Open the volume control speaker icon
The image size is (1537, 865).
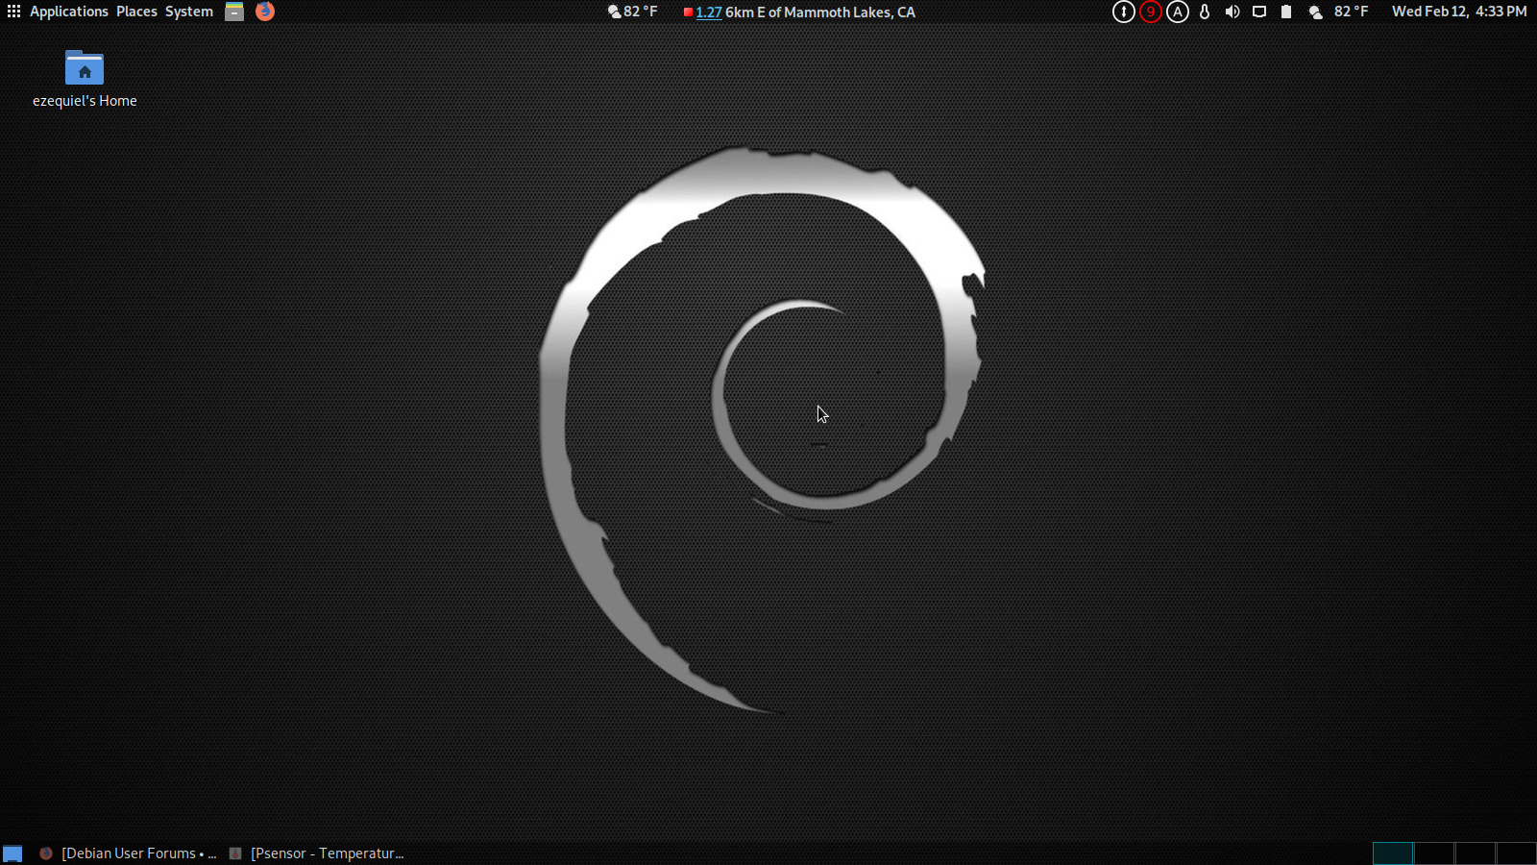1232,12
